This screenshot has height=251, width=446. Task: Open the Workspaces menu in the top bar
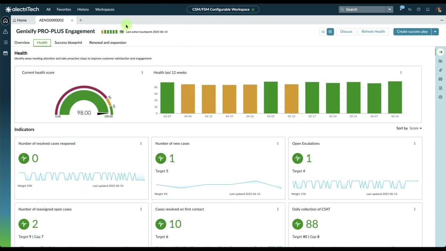(105, 9)
